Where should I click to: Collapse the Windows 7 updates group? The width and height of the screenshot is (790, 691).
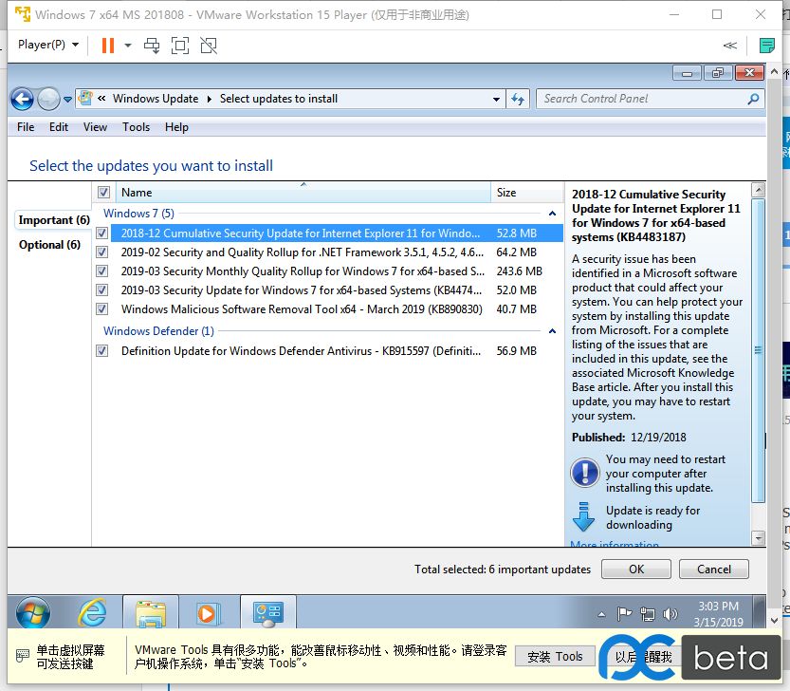pos(551,213)
